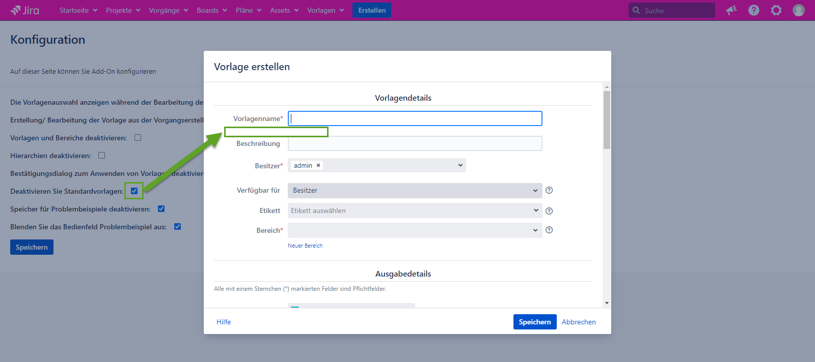Image resolution: width=815 pixels, height=362 pixels.
Task: Expand the Bereich dropdown
Action: pyautogui.click(x=415, y=230)
